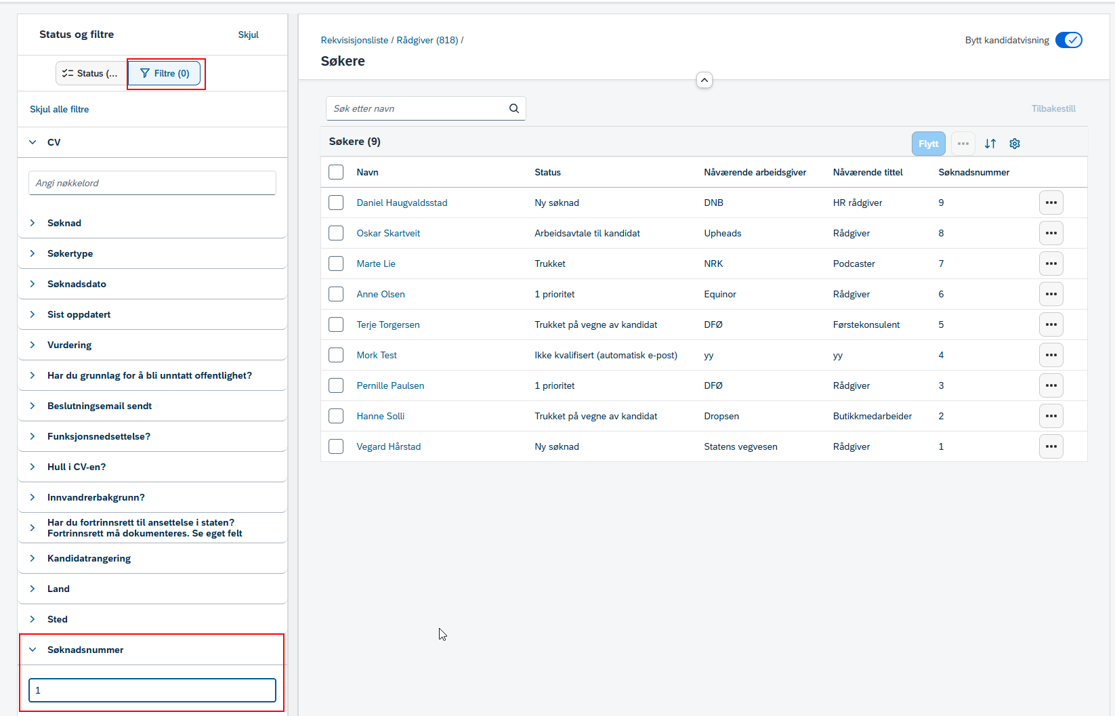Open row actions menu for Vegard Hårstad

click(x=1051, y=446)
